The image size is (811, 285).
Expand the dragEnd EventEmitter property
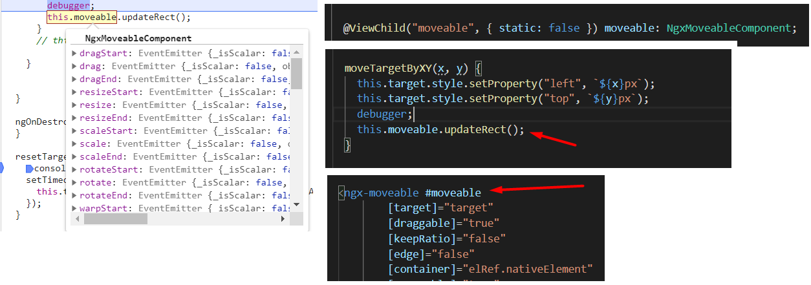74,79
